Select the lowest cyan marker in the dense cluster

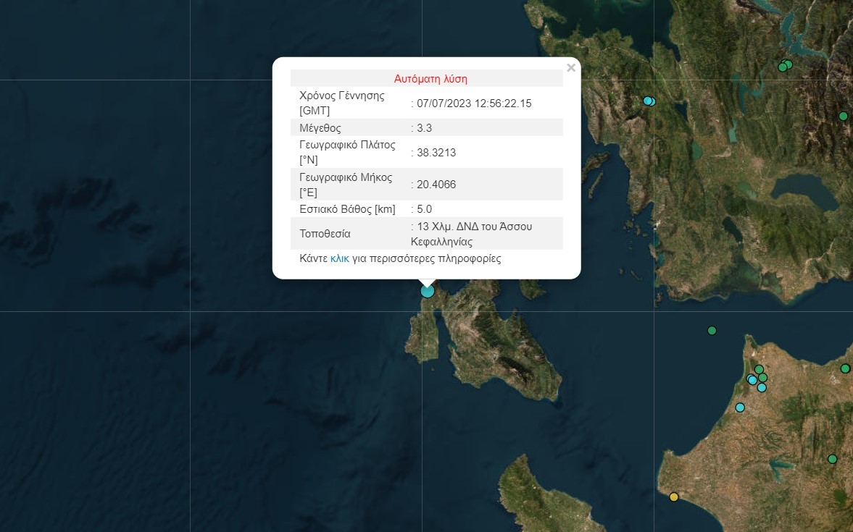tap(762, 388)
